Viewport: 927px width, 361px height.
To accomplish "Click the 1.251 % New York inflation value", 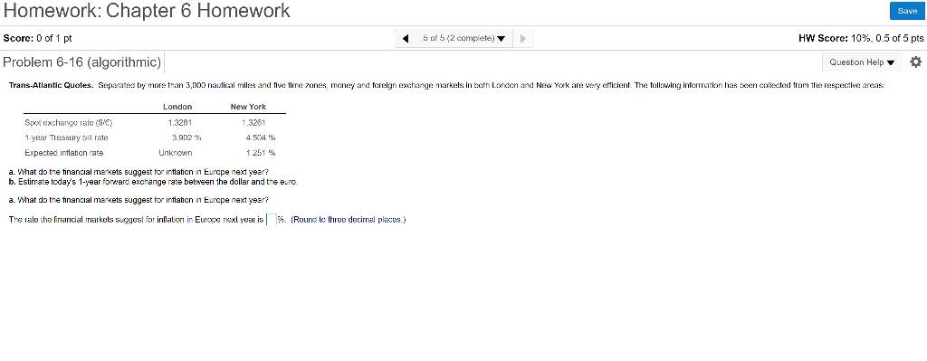I will coord(261,152).
